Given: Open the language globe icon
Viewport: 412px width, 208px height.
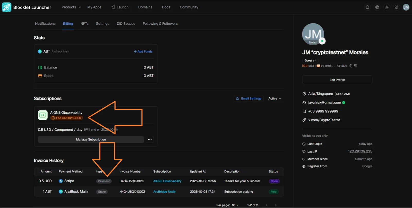Looking at the screenshot, I should tap(377, 7).
